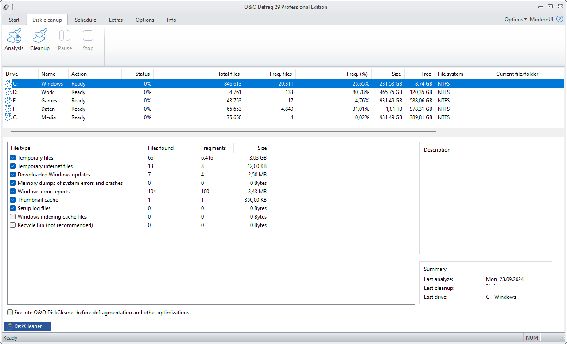The width and height of the screenshot is (567, 344).
Task: Open the Schedule tab
Action: (85, 20)
